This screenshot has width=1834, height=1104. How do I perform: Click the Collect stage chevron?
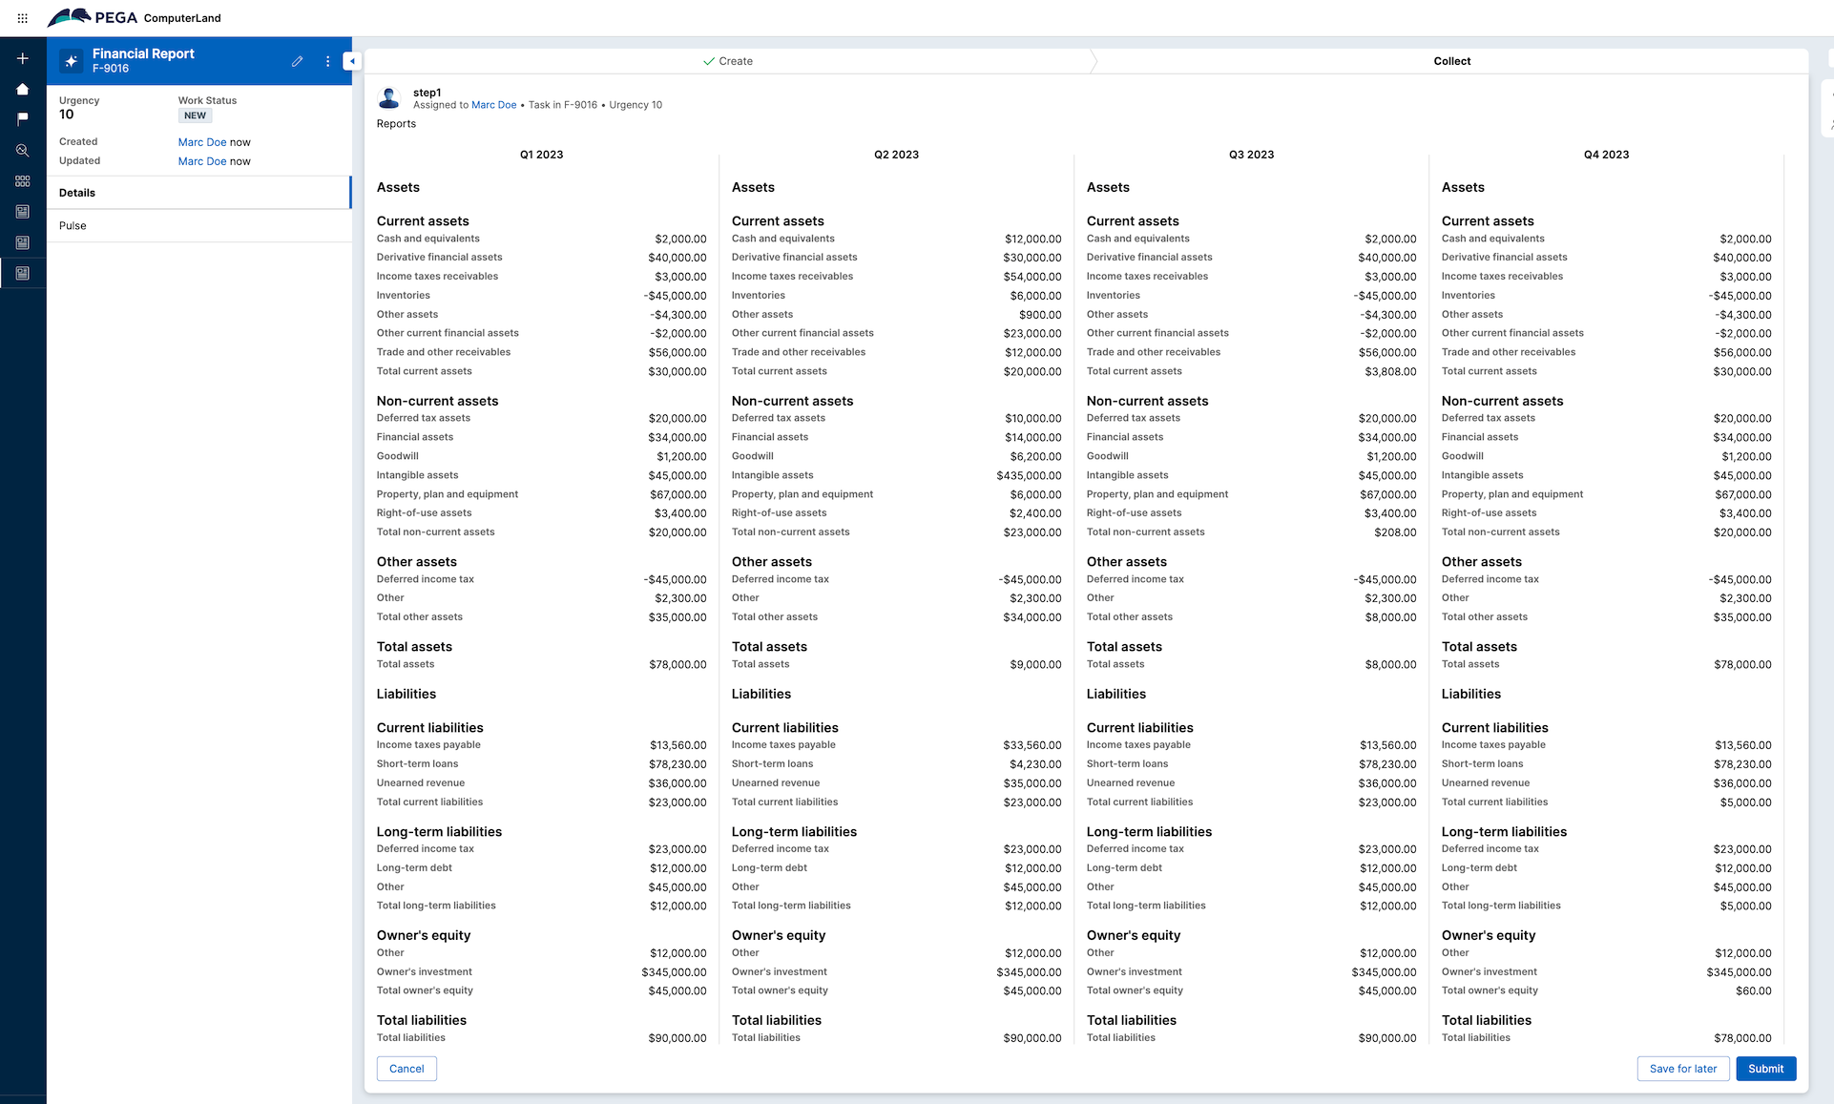(1451, 61)
